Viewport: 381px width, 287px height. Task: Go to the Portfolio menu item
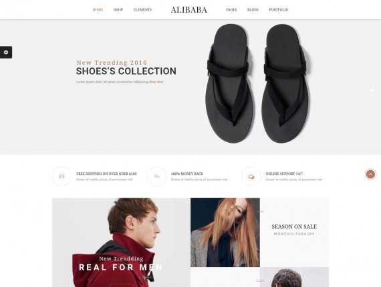(x=279, y=10)
